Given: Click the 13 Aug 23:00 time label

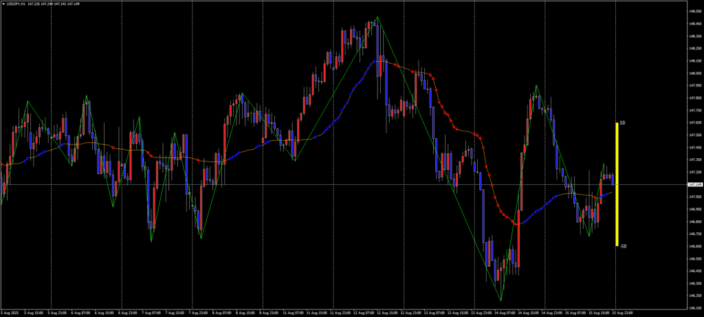Looking at the screenshot, I should 482,313.
